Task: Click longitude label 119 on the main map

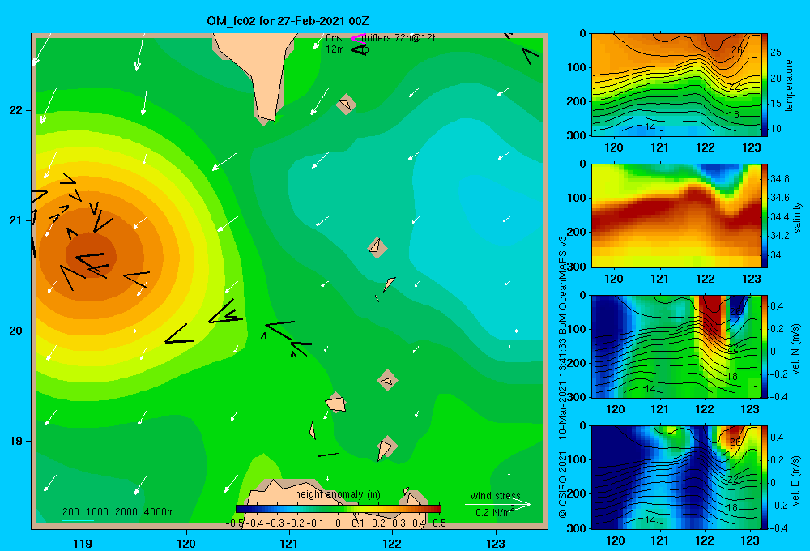Action: 83,544
